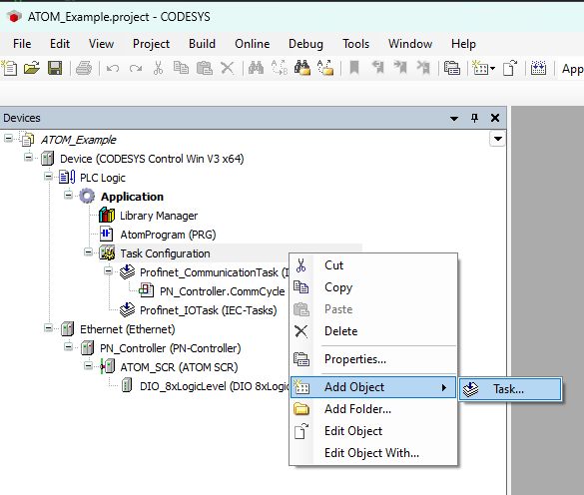Viewport: 584px width, 495px height.
Task: Pin the Devices panel
Action: (x=474, y=118)
